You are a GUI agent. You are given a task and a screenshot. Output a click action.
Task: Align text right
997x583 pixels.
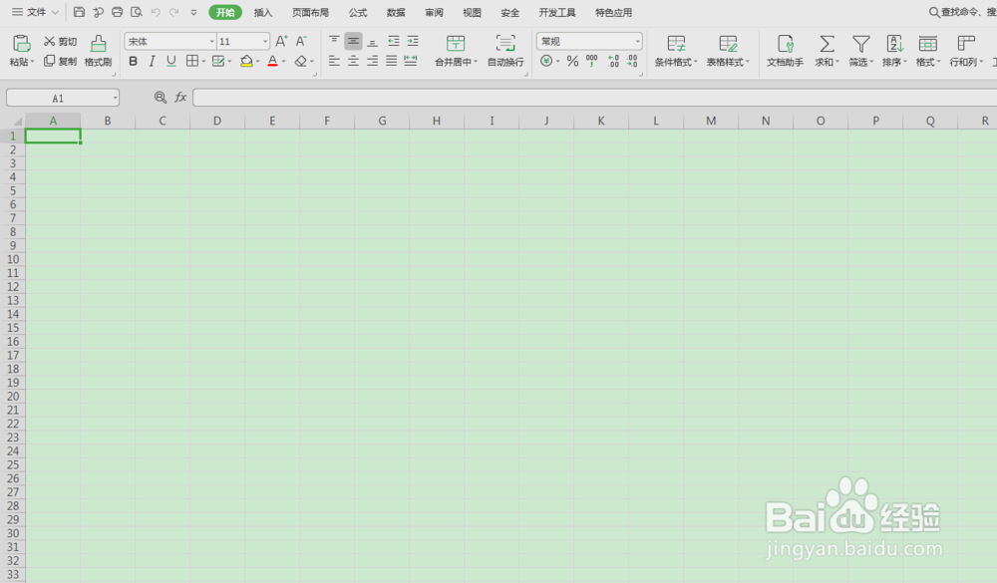[373, 61]
